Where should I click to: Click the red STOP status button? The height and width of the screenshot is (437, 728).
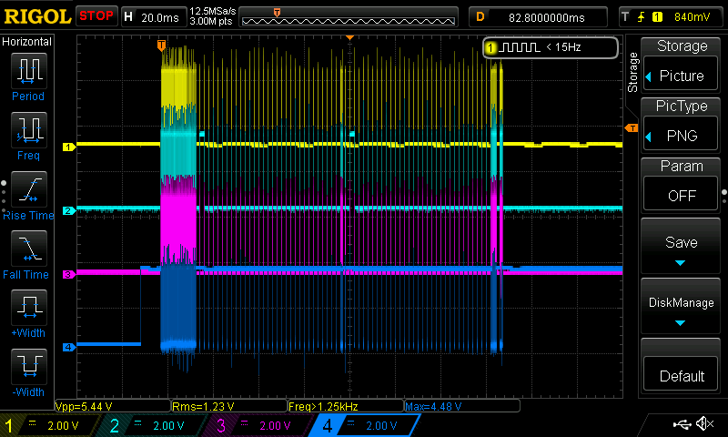click(x=96, y=16)
